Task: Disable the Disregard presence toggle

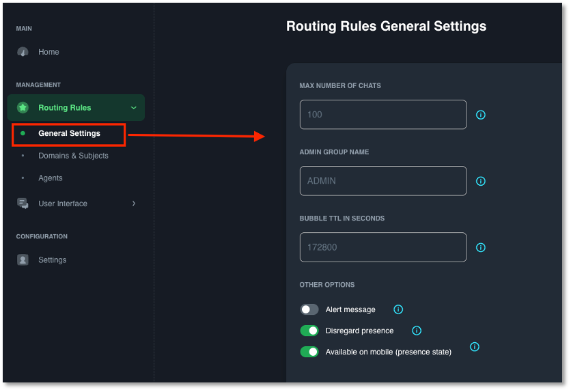Action: [x=309, y=331]
